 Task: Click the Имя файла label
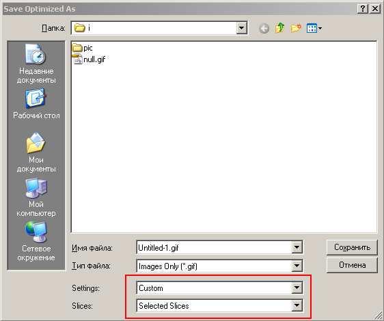(92, 248)
